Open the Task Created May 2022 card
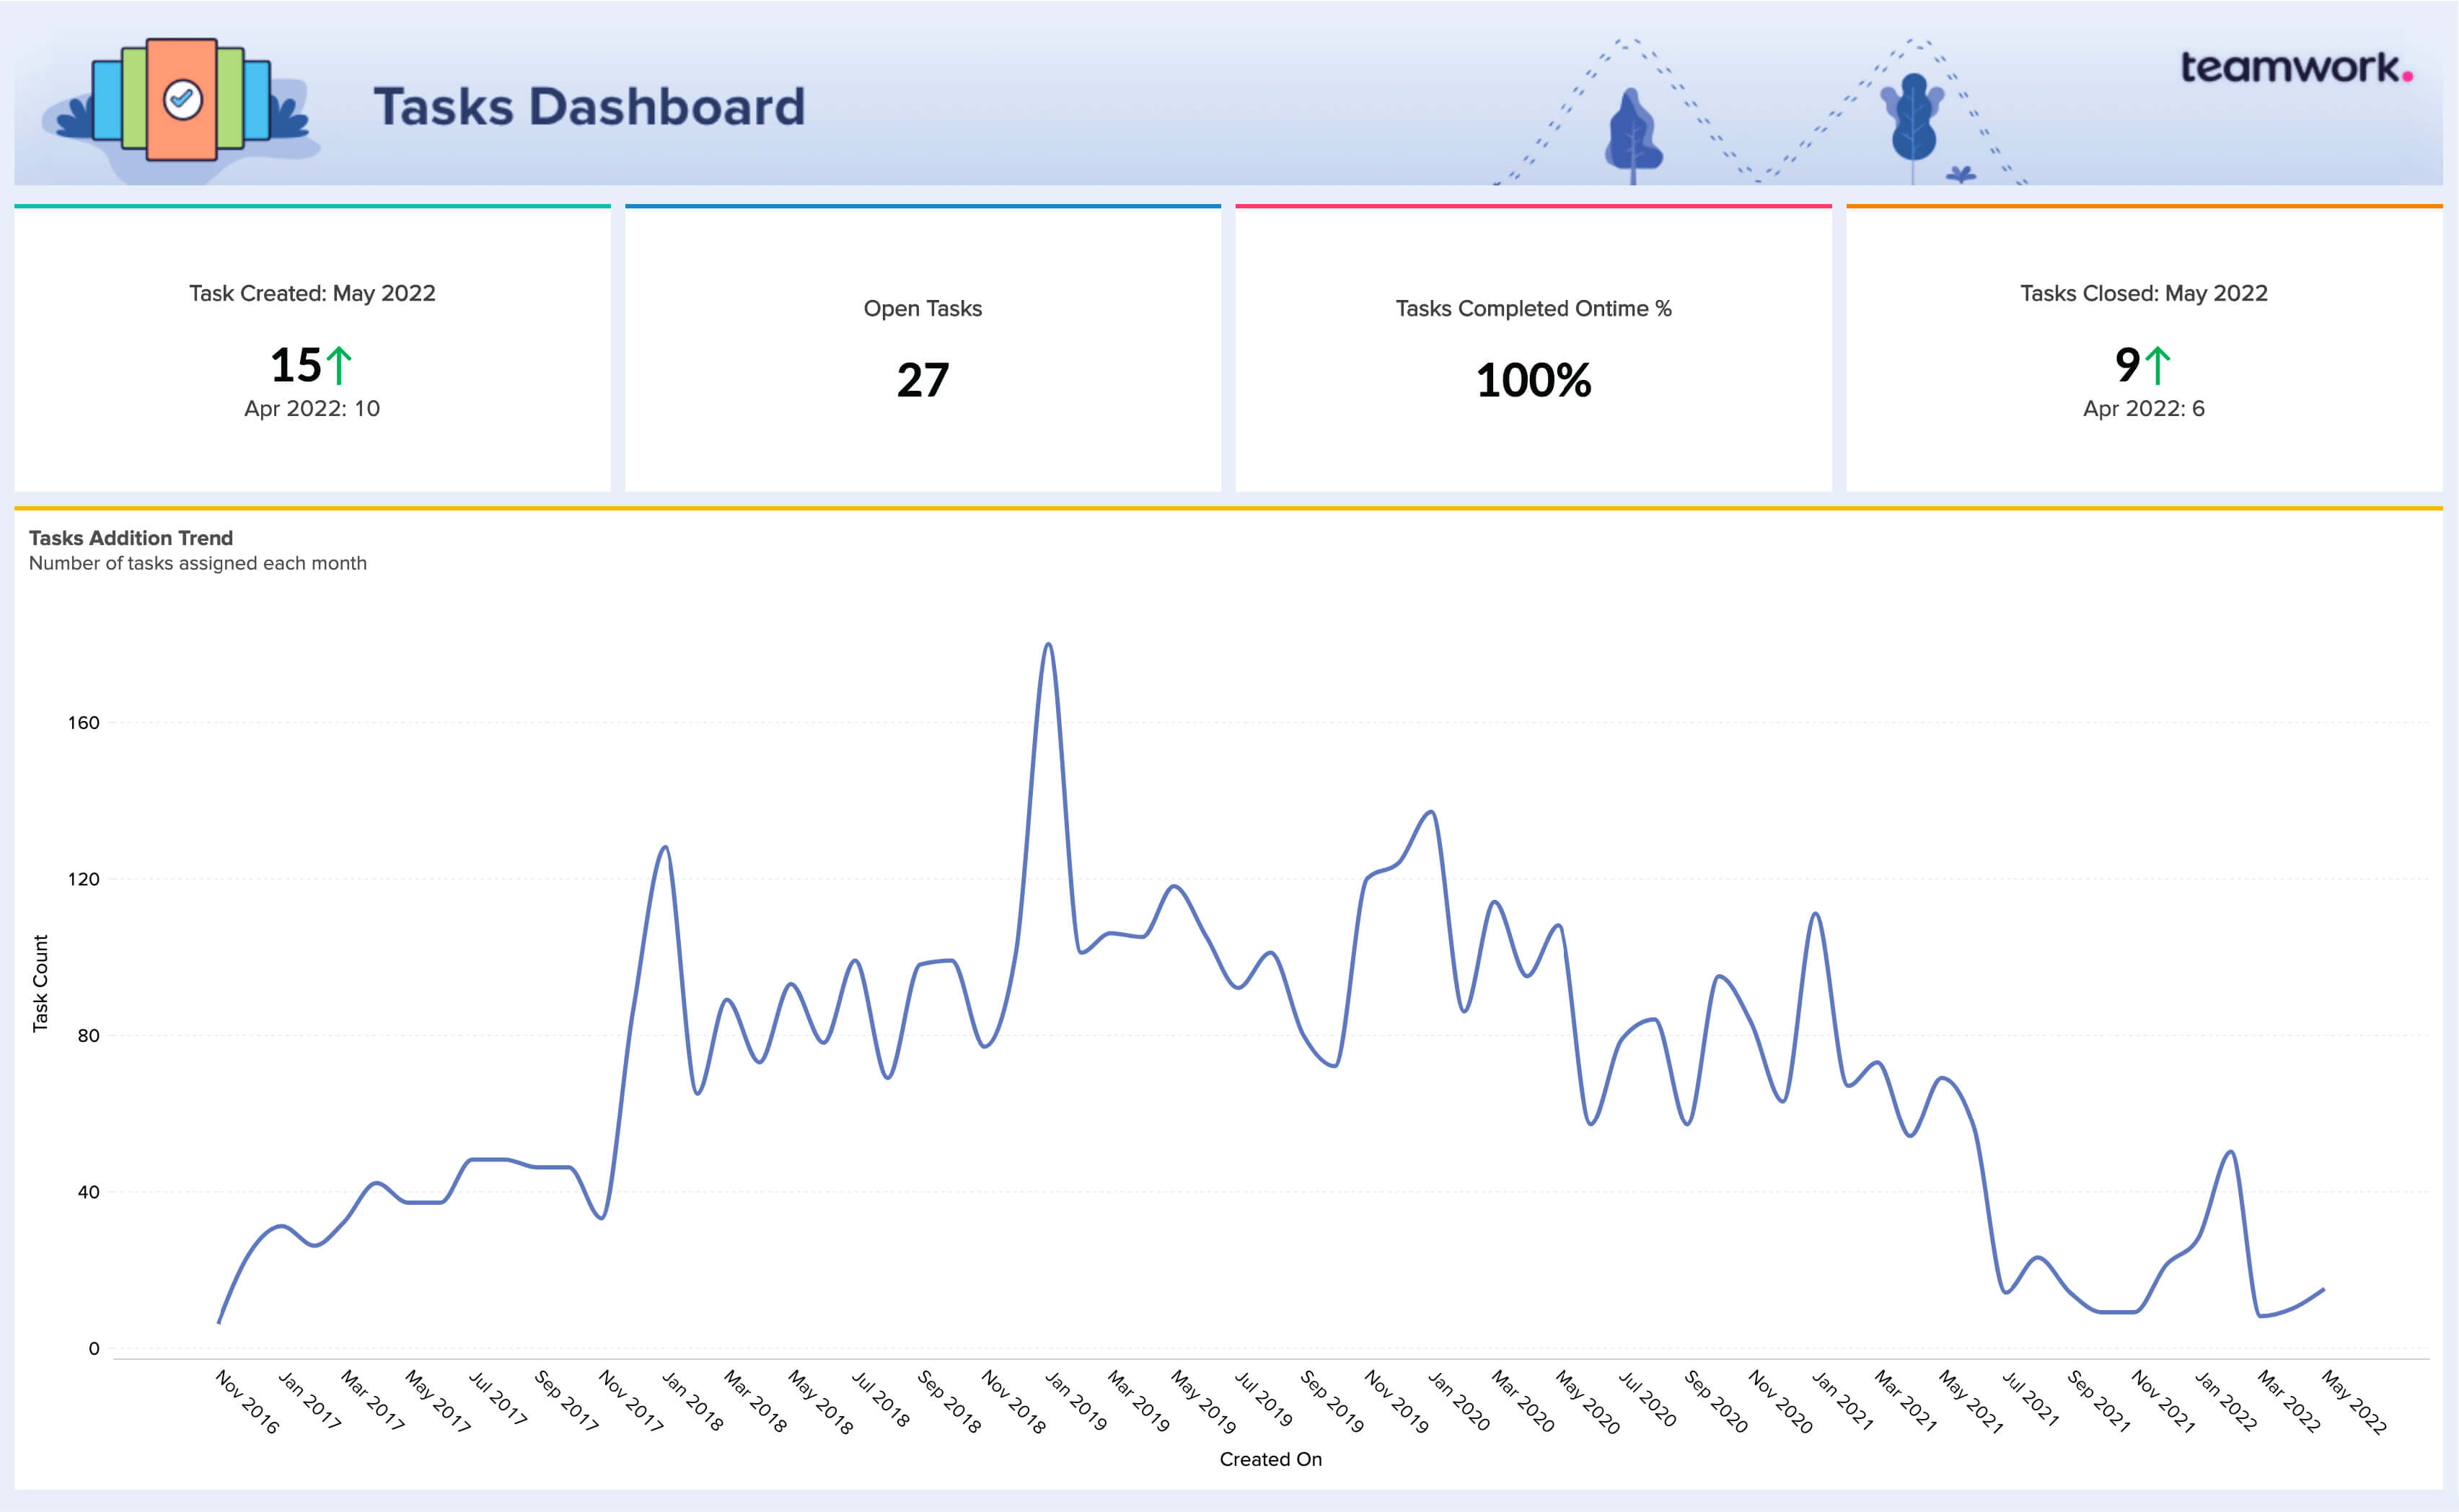 pos(312,293)
